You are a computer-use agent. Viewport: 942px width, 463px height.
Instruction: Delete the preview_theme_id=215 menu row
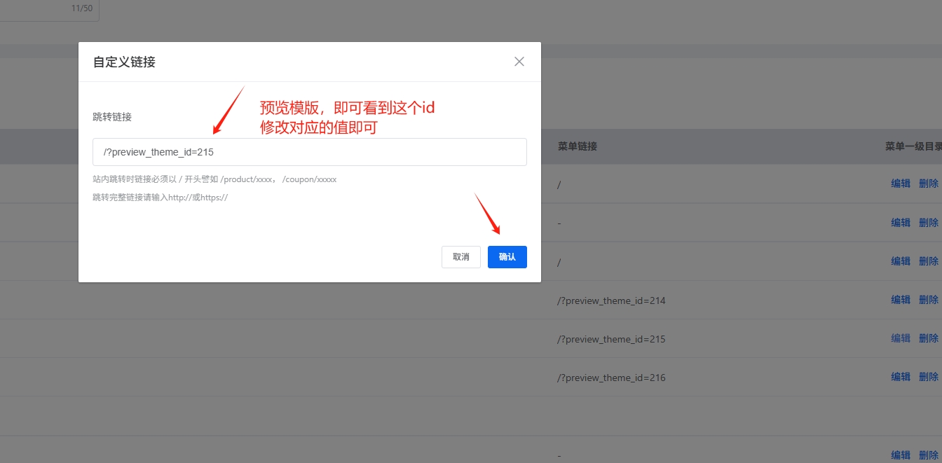pos(928,338)
